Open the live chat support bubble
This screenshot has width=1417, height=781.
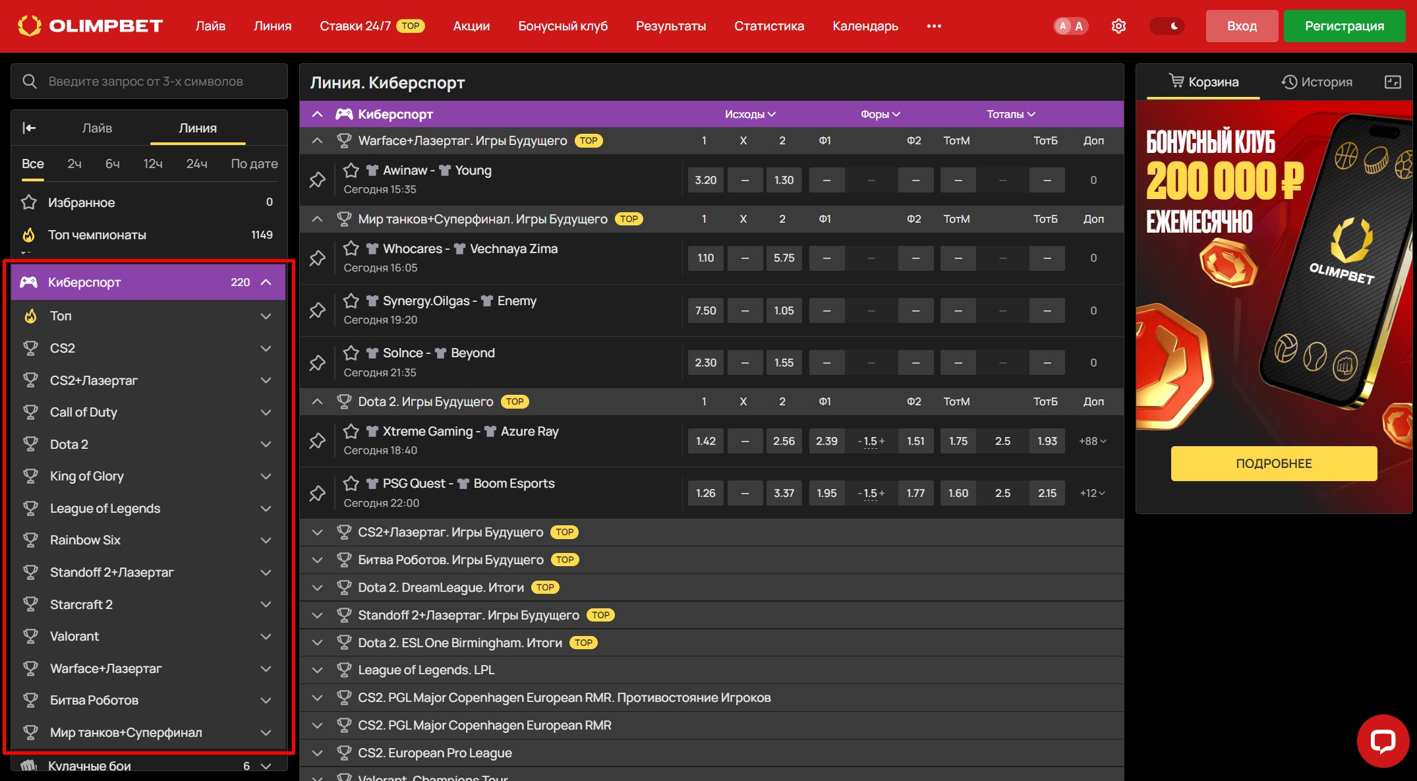click(x=1382, y=741)
